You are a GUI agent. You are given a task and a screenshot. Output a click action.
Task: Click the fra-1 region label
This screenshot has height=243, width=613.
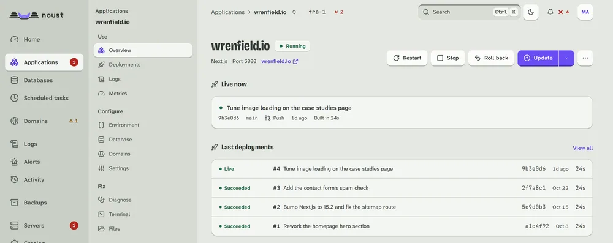tap(317, 12)
